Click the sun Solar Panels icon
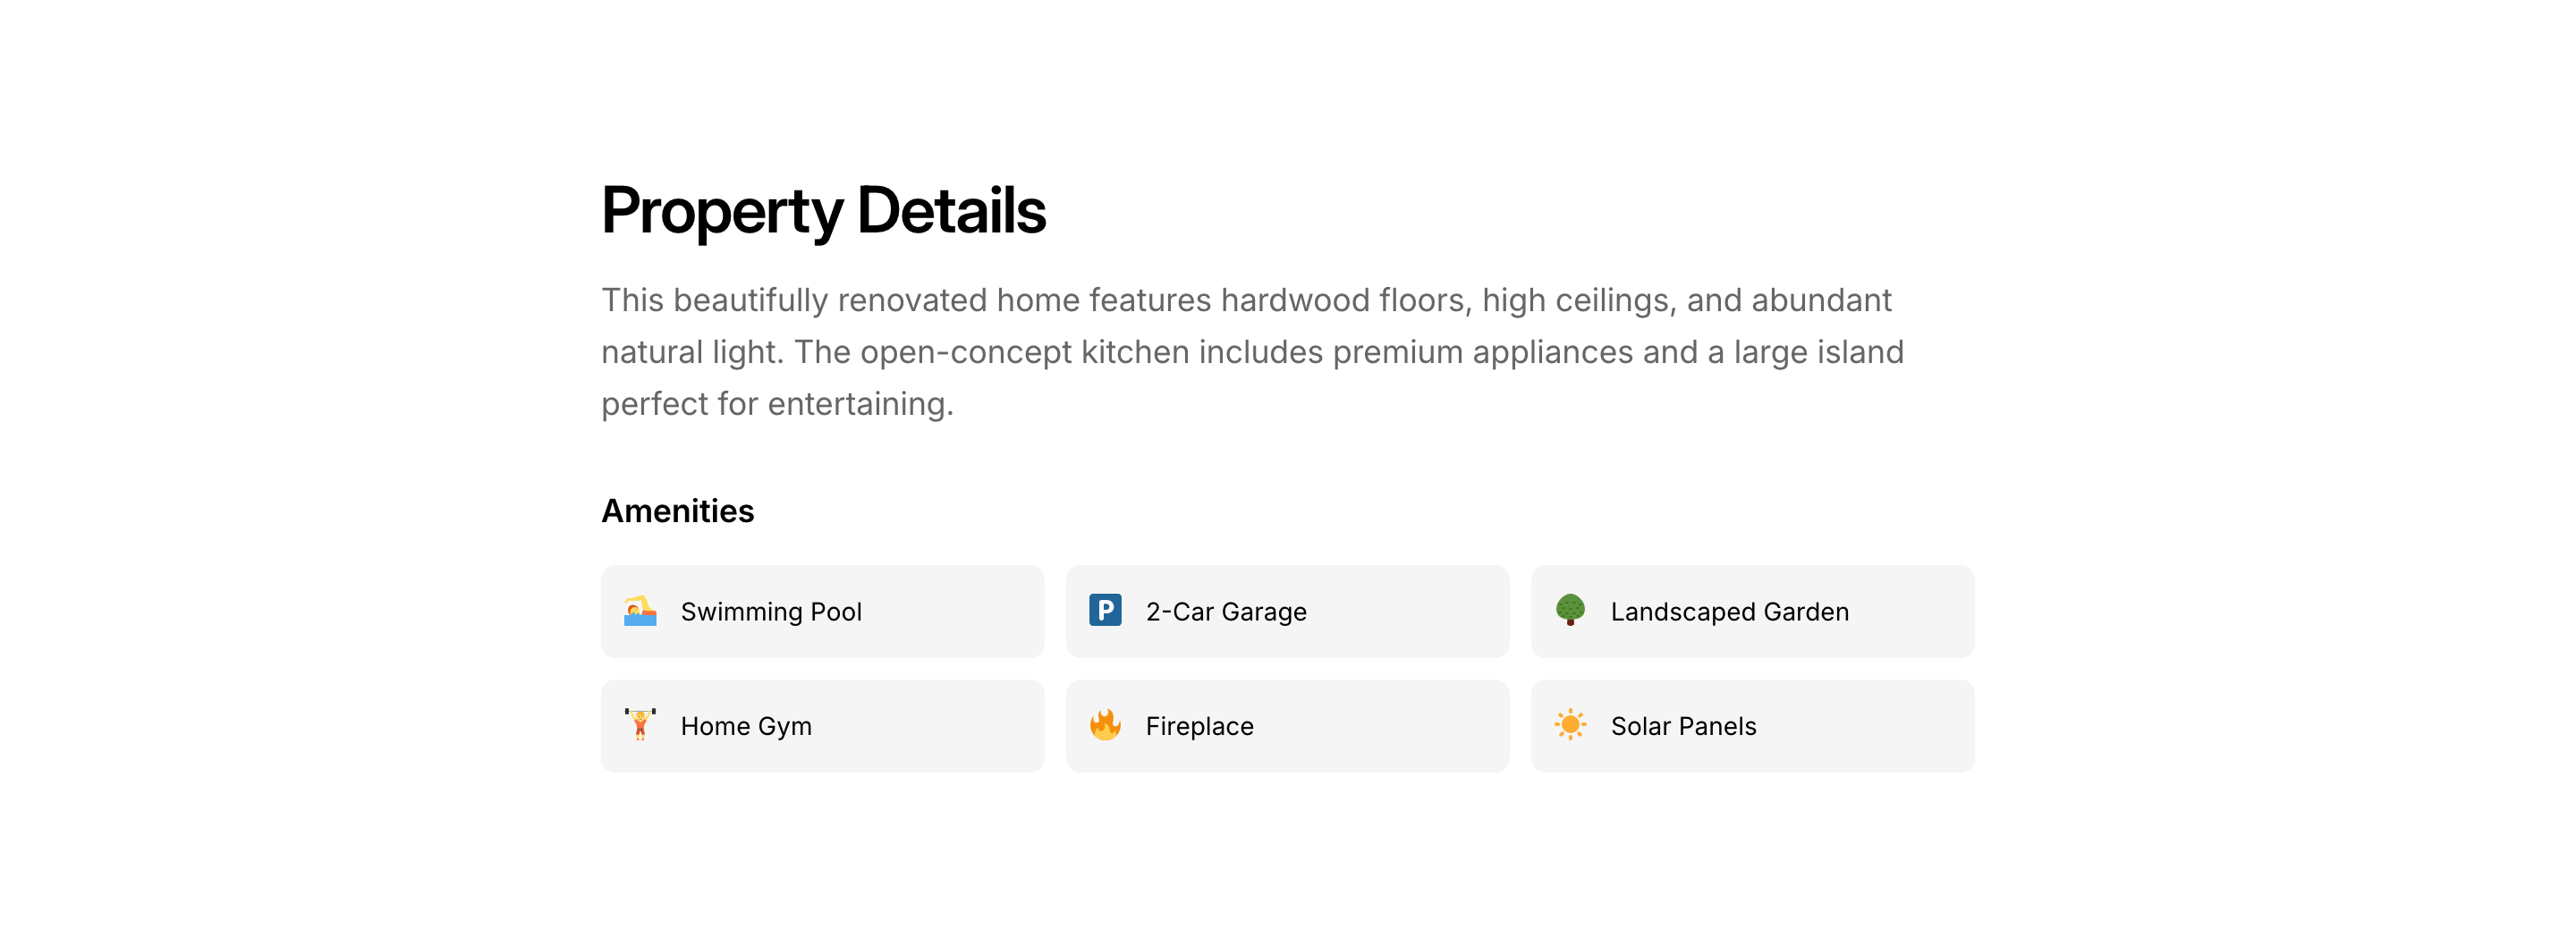Viewport: 2576px width, 946px height. pyautogui.click(x=1570, y=725)
